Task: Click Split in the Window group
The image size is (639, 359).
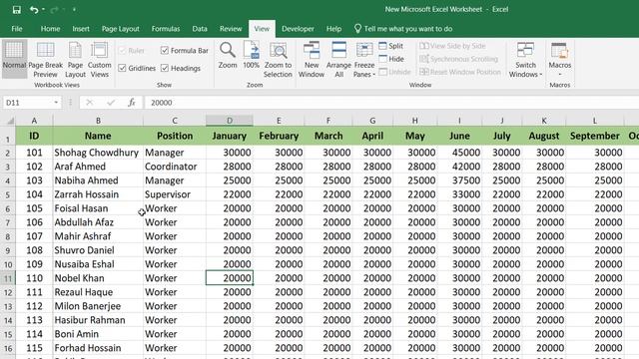Action: 390,46
